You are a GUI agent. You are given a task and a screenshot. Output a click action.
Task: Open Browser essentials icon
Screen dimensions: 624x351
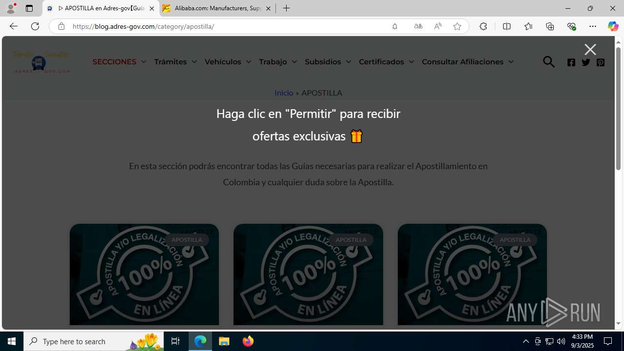click(x=571, y=26)
